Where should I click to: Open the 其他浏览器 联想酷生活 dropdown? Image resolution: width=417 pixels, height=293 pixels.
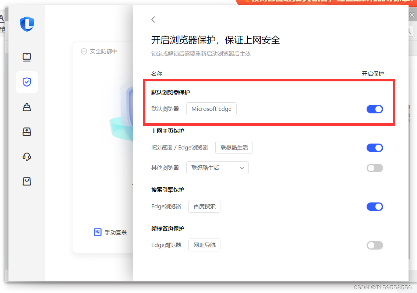[218, 168]
